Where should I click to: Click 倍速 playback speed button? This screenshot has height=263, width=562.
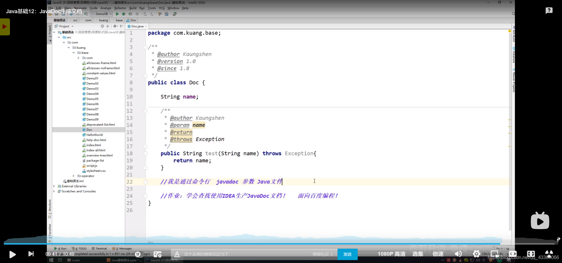pos(438,254)
